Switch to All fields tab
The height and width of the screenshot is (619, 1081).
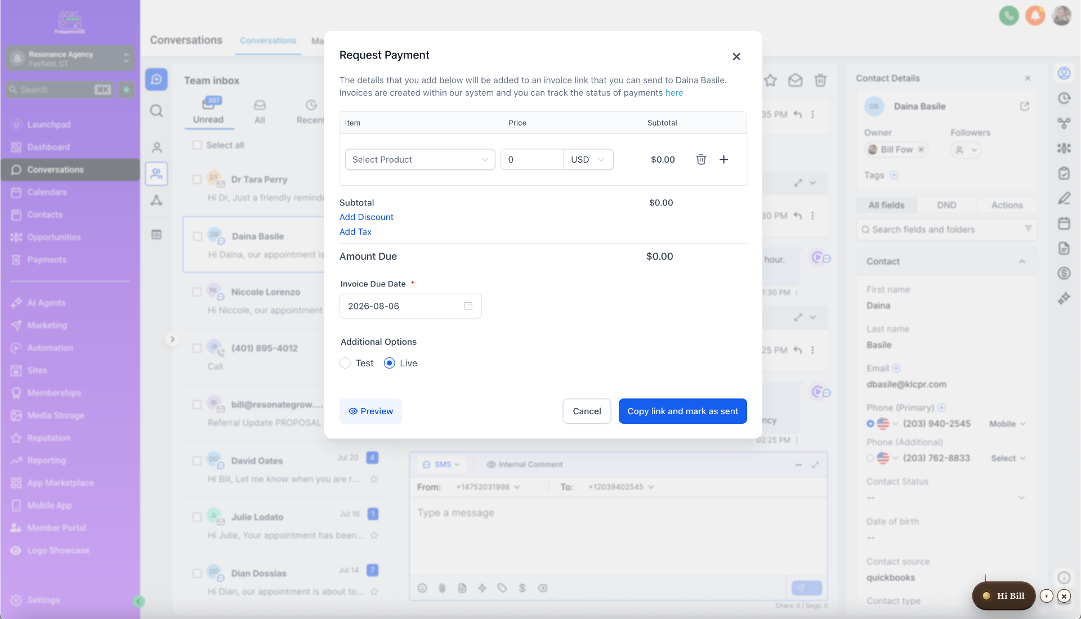point(886,205)
